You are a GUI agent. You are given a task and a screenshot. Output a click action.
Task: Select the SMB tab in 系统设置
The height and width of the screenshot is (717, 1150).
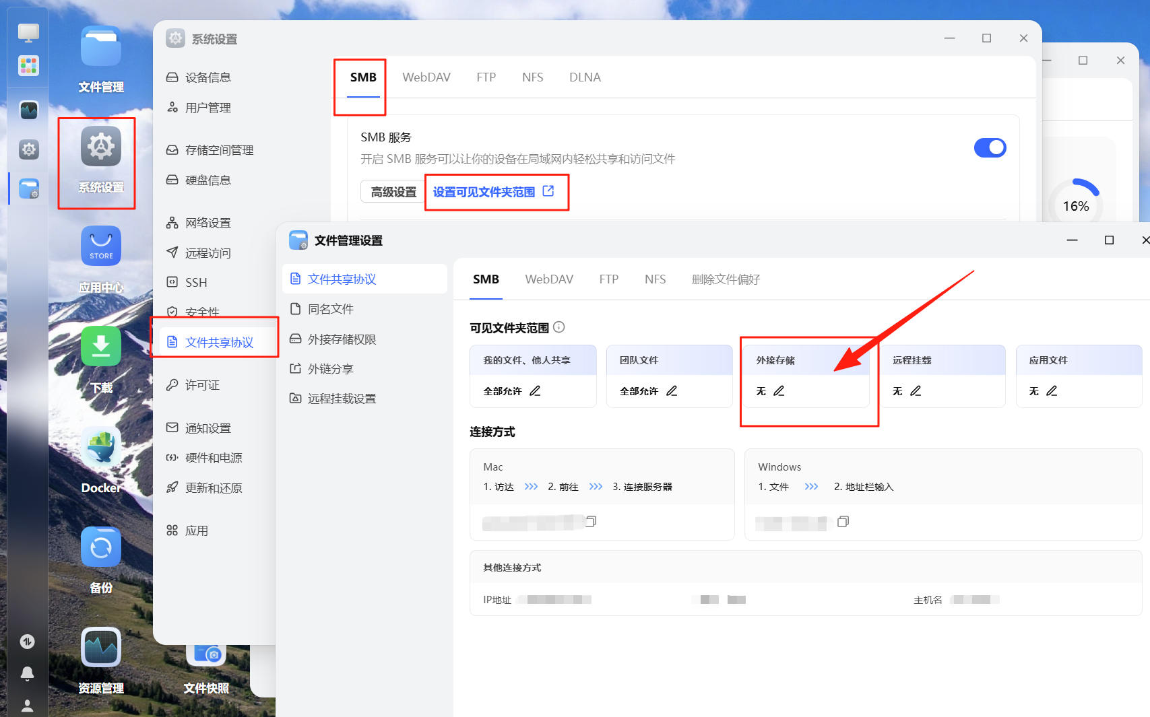[363, 77]
